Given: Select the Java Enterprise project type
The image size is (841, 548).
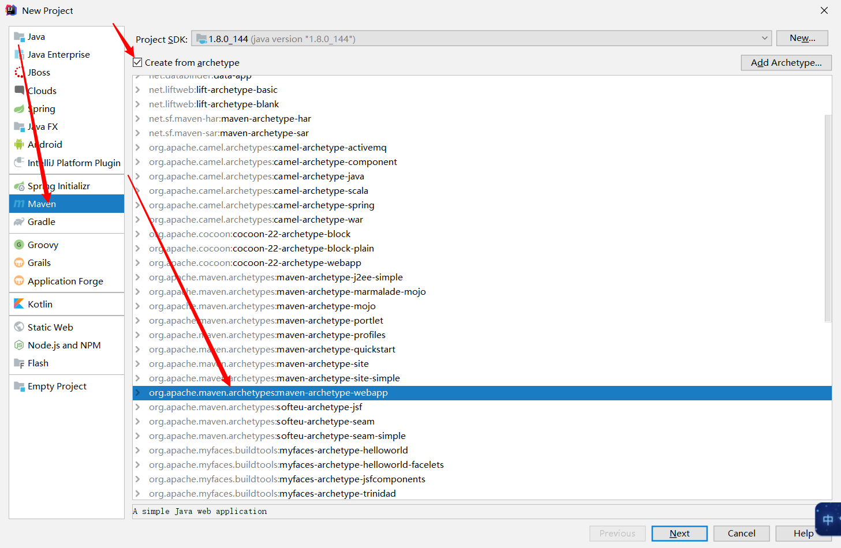Looking at the screenshot, I should (66, 55).
